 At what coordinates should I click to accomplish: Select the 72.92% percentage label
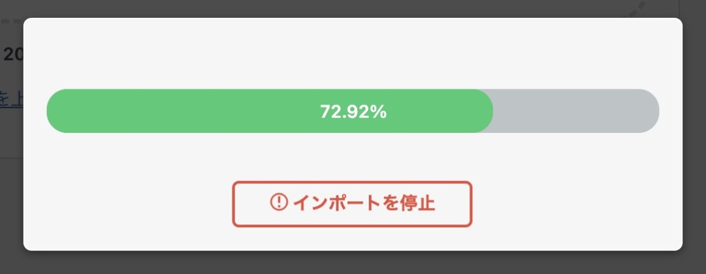(x=354, y=112)
